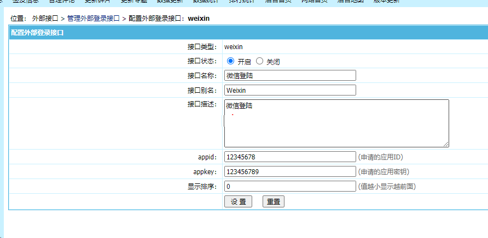
Task: Open the 管理外部登录接口 breadcrumb link
Action: point(94,19)
